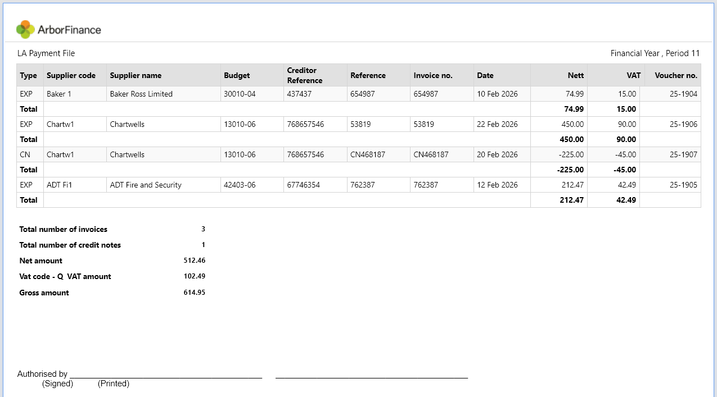Click date '12 Feb 2026'

(x=497, y=185)
